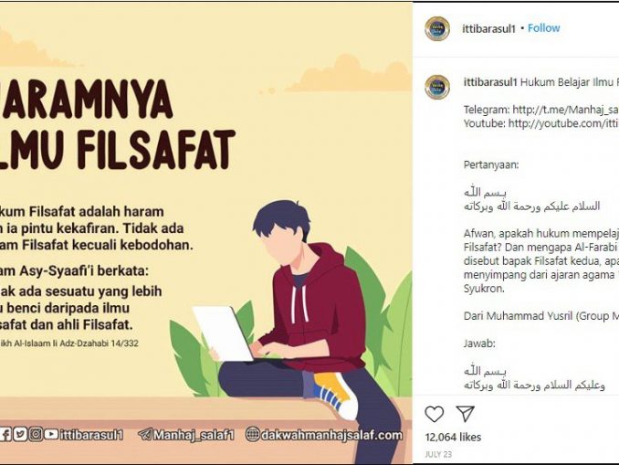
Task: Open the YouTube link in caption
Action: [x=563, y=123]
